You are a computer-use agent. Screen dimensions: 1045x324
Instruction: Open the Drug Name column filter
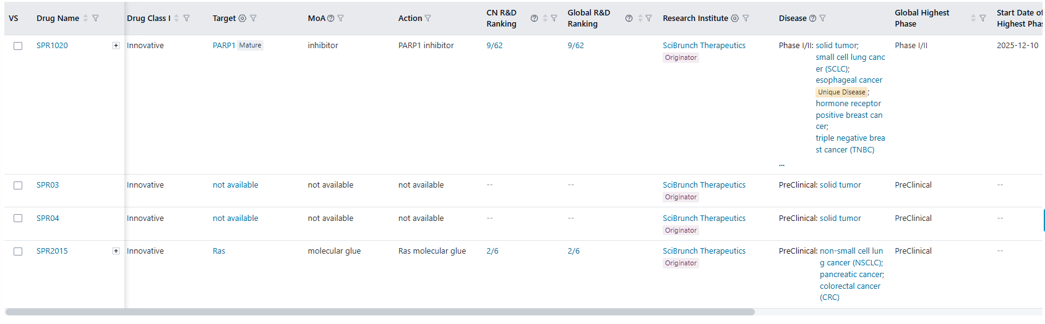tap(95, 19)
